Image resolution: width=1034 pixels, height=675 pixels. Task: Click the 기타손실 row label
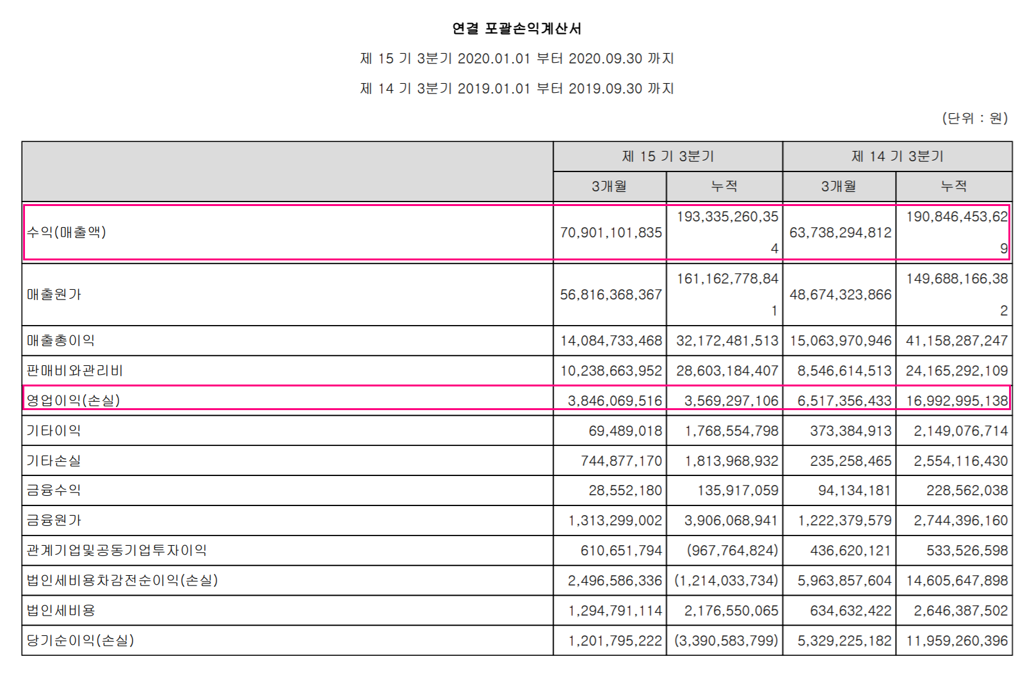click(54, 461)
